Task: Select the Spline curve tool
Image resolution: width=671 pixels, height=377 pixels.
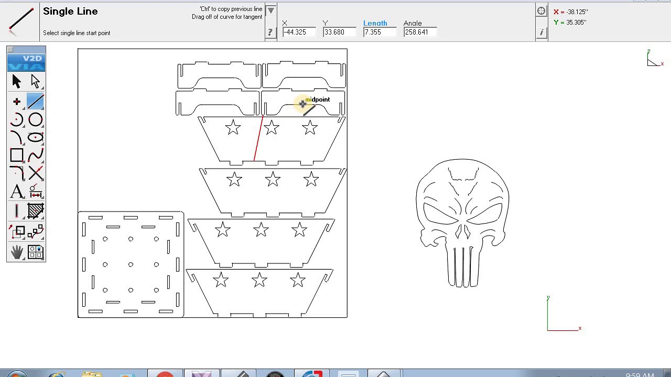Action: pyautogui.click(x=35, y=155)
